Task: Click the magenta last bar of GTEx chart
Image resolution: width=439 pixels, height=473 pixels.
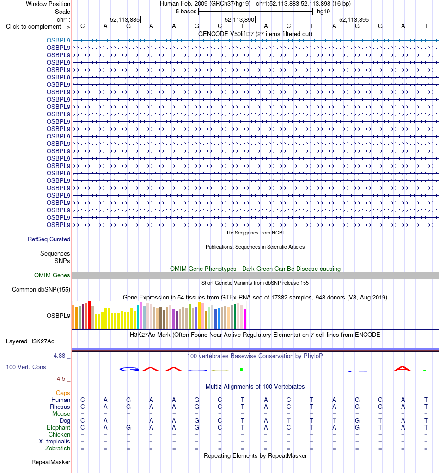Action: (245, 319)
